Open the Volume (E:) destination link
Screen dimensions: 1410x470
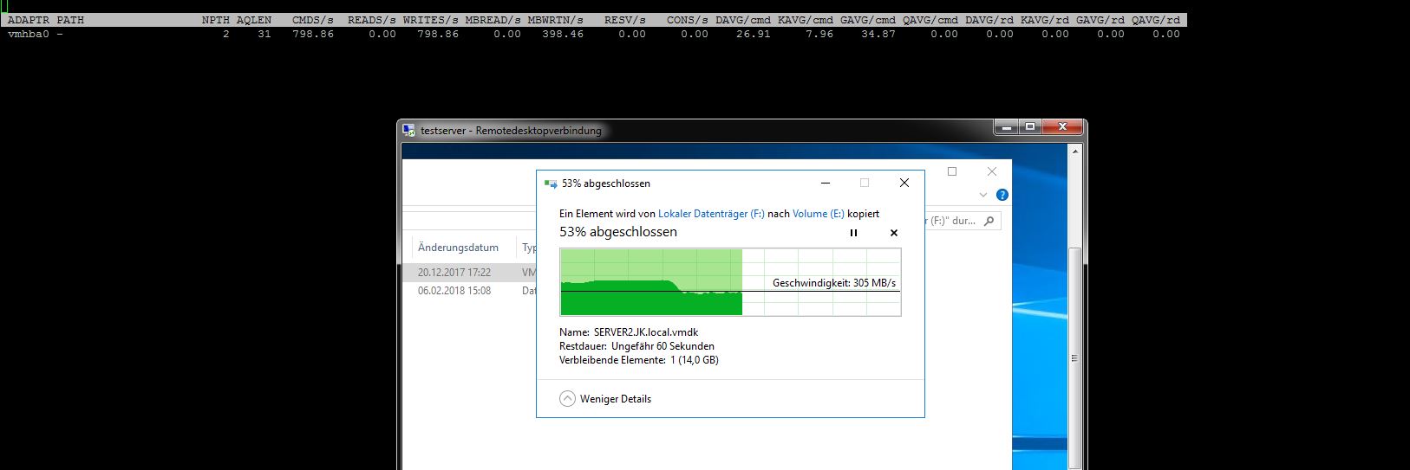818,214
